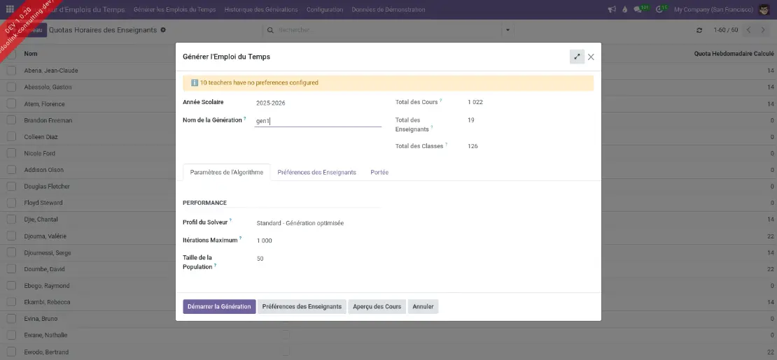Open activities clock icon with 15 badge
Screen dimensions: 777x360
click(661, 10)
